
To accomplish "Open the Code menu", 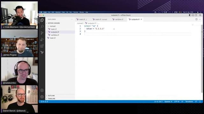I will [45, 12].
